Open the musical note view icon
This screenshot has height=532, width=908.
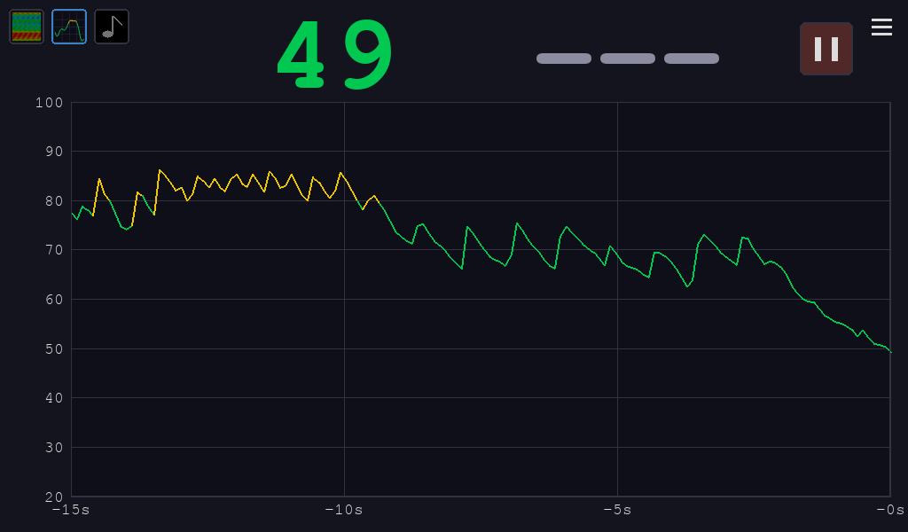click(112, 27)
